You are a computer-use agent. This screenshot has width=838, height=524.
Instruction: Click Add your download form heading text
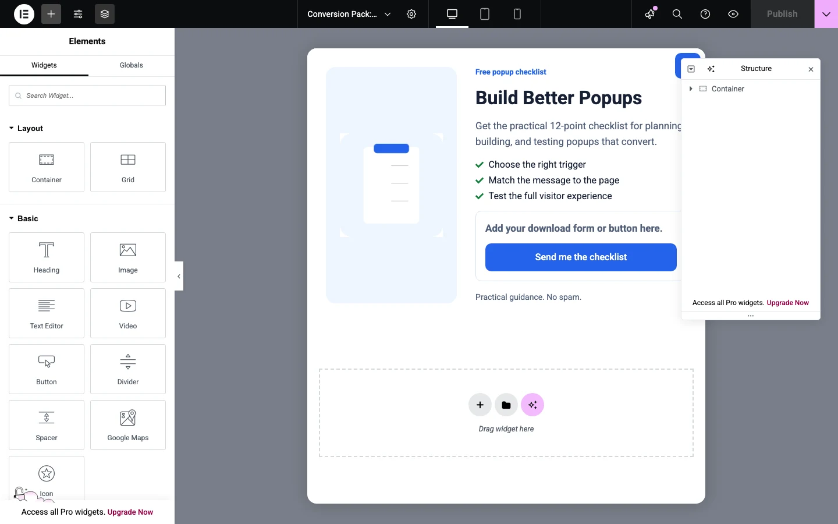click(574, 228)
